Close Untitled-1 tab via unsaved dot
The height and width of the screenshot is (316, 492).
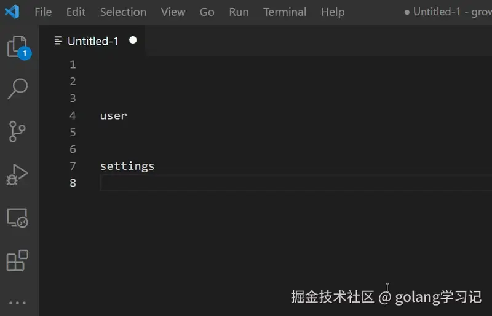133,40
